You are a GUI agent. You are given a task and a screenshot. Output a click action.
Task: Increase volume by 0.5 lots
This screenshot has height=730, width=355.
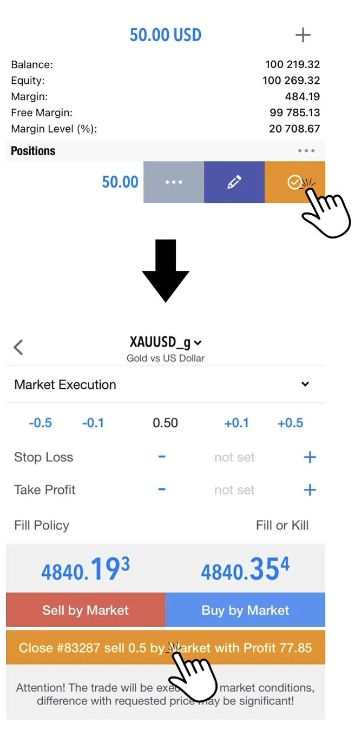click(x=290, y=423)
